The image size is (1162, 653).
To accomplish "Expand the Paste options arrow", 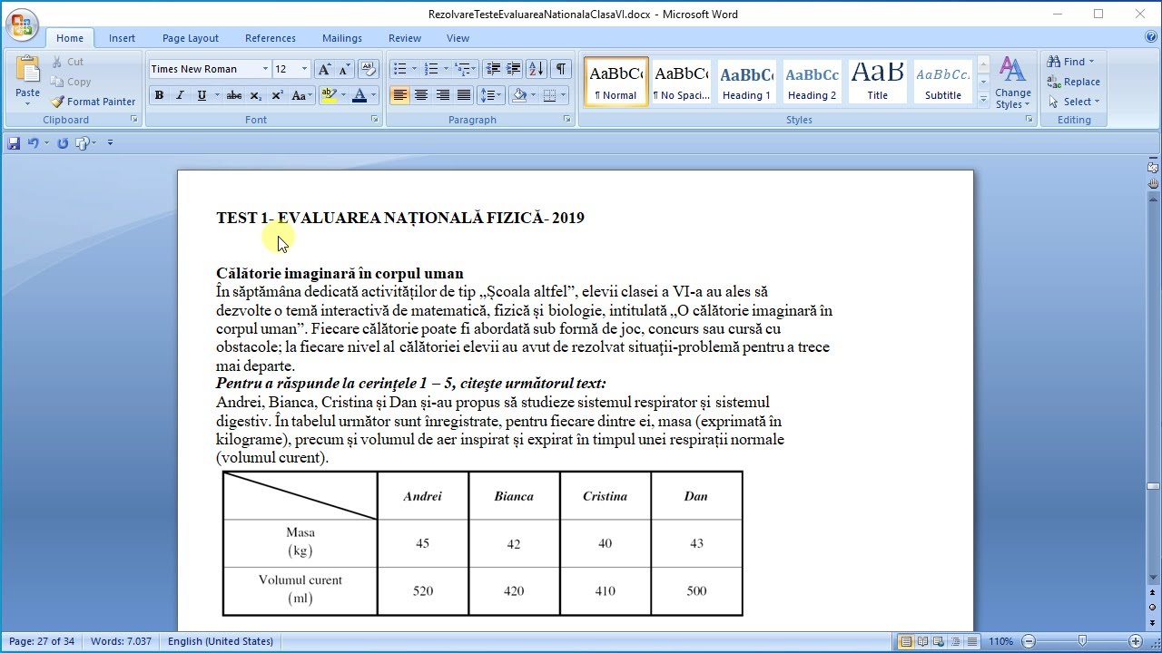I will [x=27, y=102].
